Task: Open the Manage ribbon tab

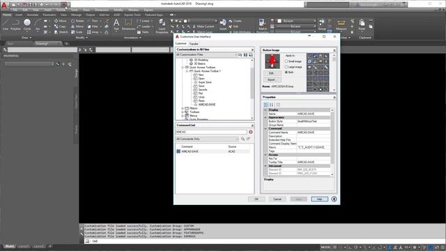Action: point(76,15)
